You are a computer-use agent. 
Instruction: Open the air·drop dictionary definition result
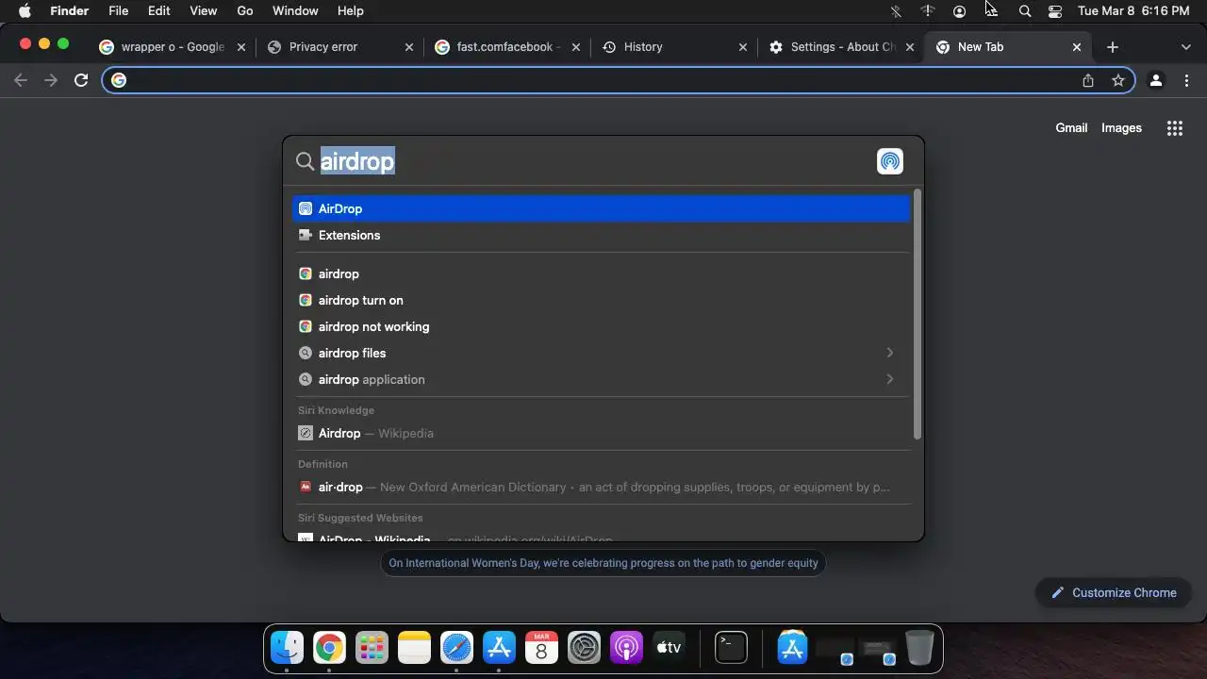[x=601, y=487]
